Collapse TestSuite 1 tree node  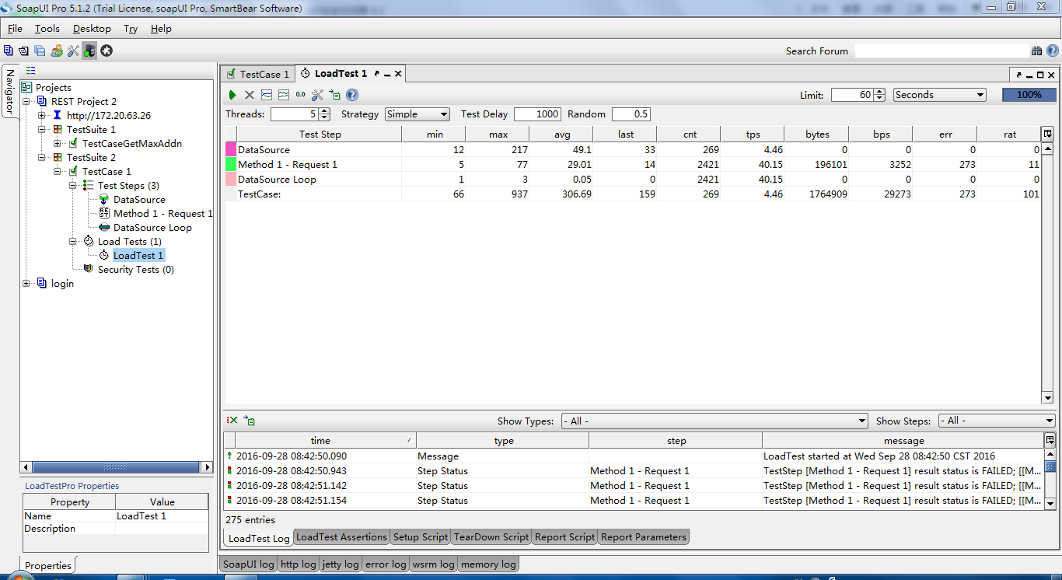42,129
